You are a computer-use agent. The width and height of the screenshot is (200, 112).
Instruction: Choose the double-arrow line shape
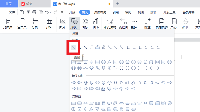(x=85, y=47)
